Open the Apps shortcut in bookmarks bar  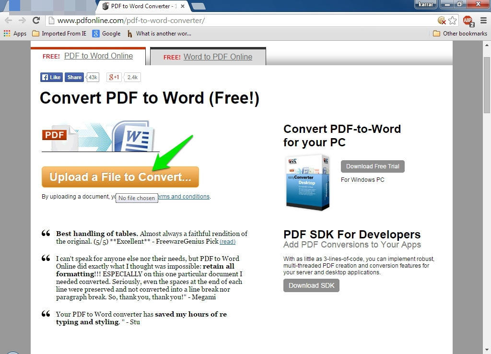tap(15, 34)
